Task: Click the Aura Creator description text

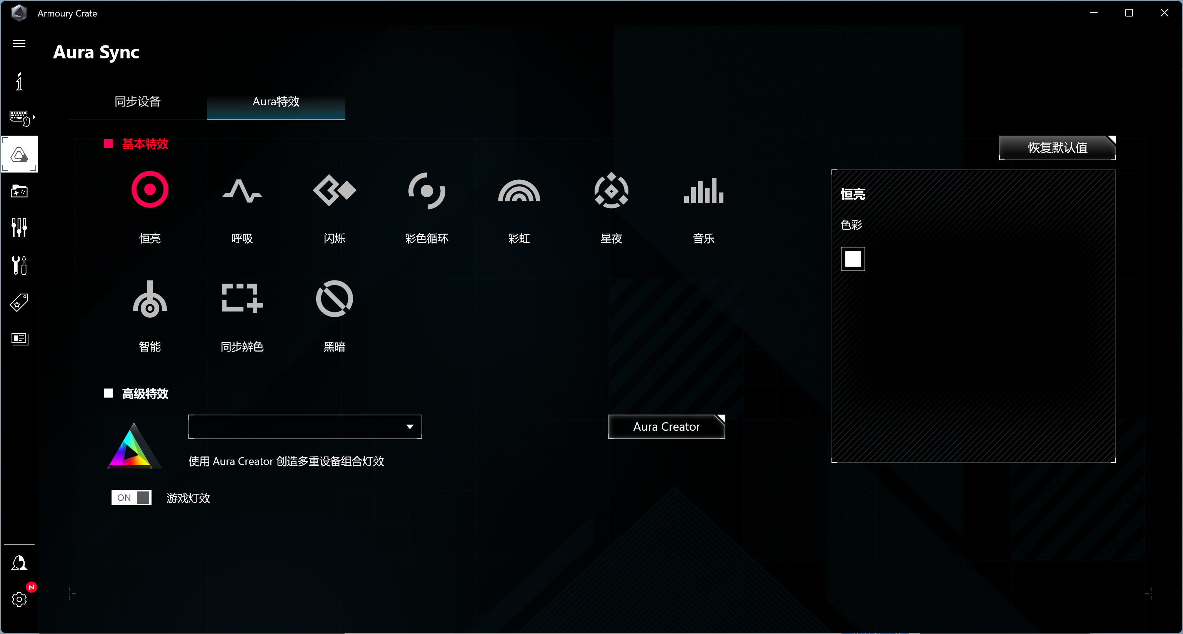Action: [286, 461]
